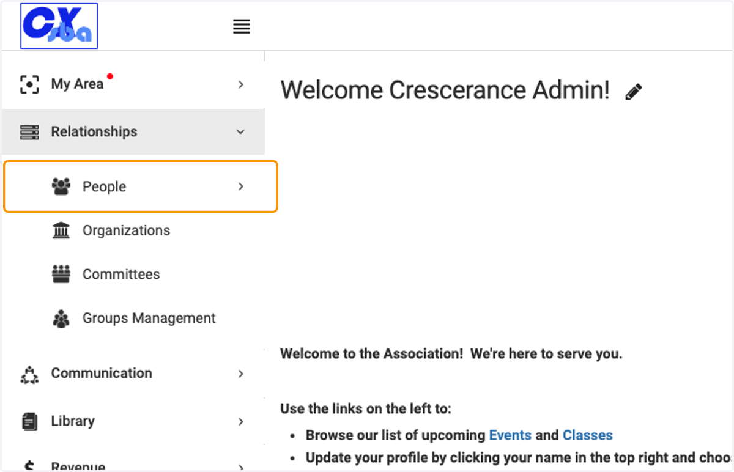Expand People submenu chevron

(241, 186)
